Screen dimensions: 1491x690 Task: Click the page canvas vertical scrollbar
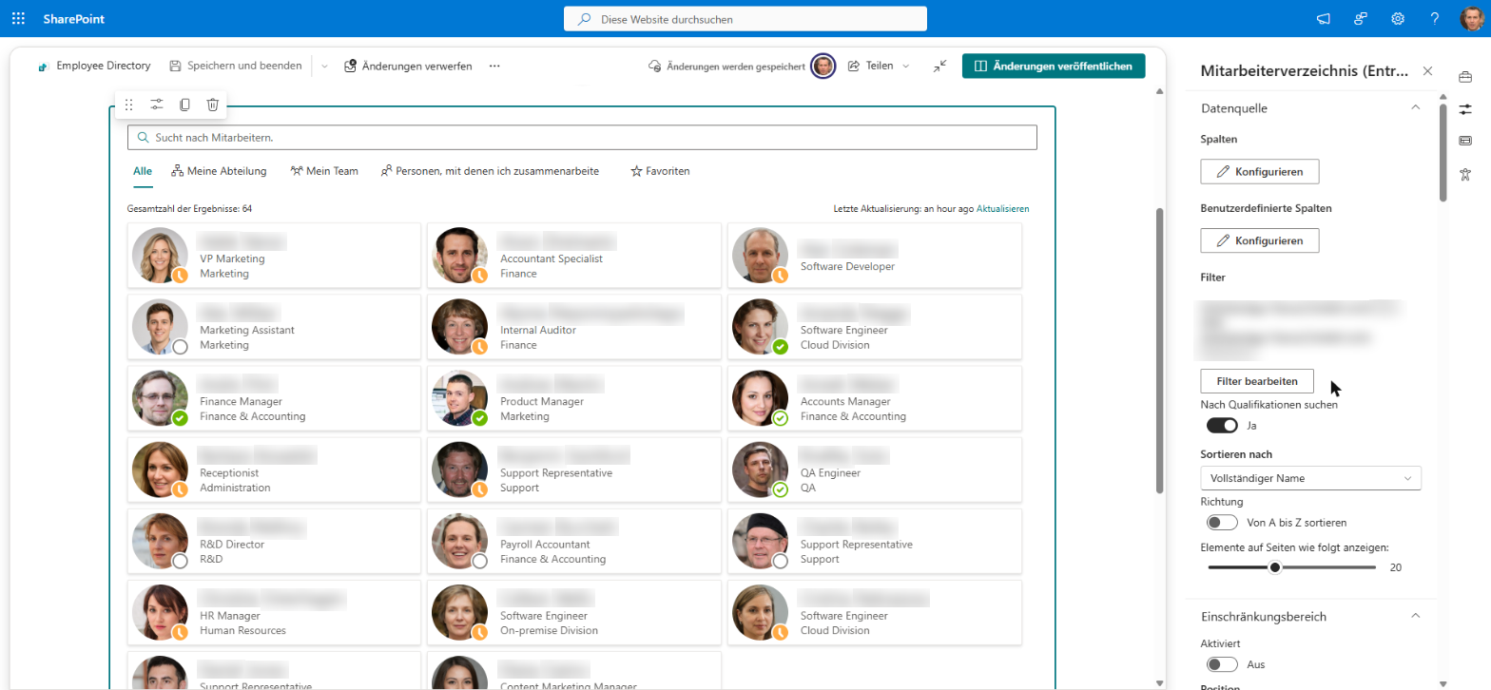pos(1158,350)
